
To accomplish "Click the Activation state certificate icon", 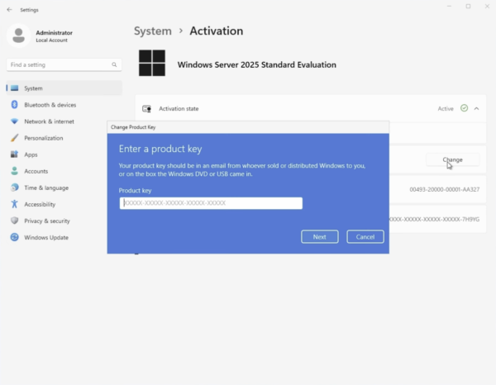I will (x=146, y=109).
